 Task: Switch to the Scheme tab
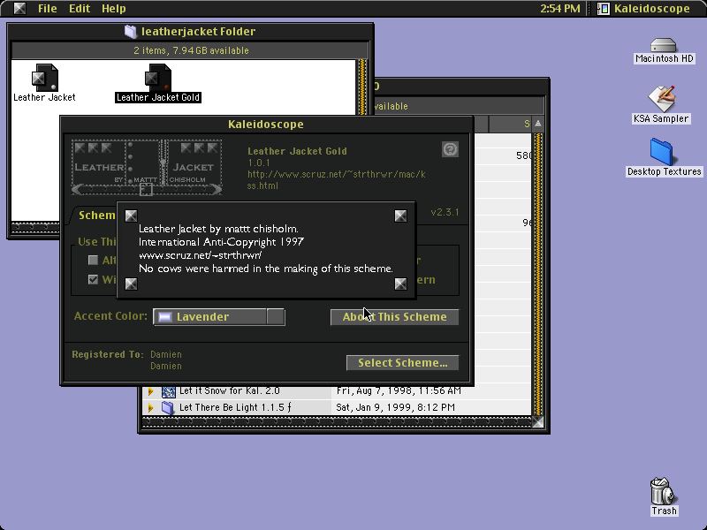[x=96, y=216]
